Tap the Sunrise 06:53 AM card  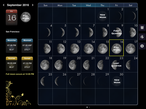pos(12,64)
